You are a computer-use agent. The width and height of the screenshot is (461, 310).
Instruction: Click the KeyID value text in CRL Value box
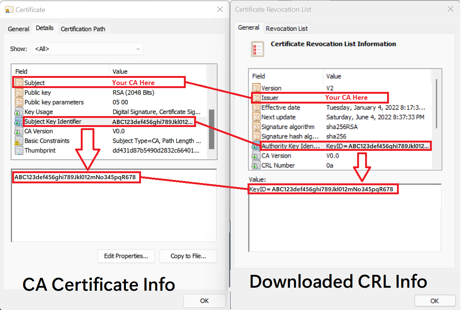pyautogui.click(x=321, y=189)
